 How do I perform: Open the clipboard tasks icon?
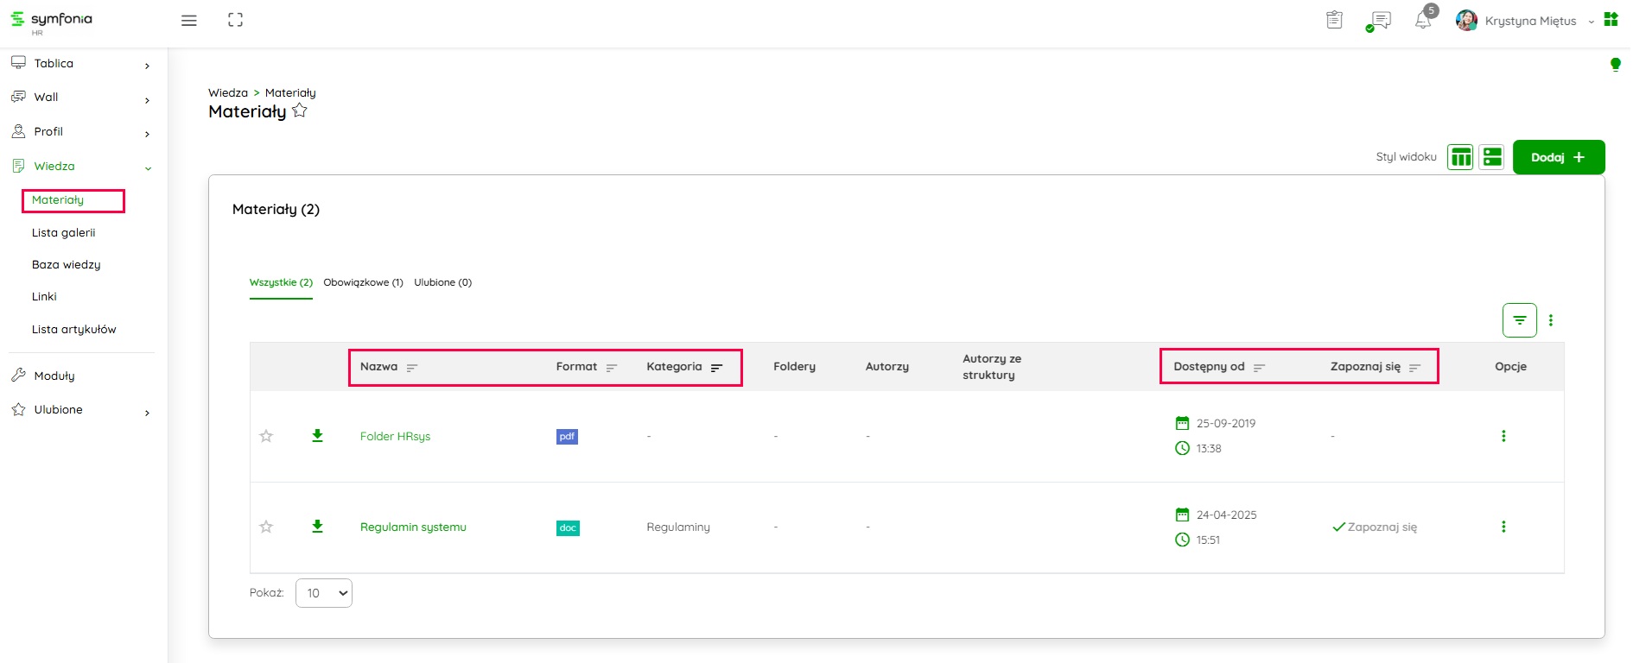[x=1334, y=21]
